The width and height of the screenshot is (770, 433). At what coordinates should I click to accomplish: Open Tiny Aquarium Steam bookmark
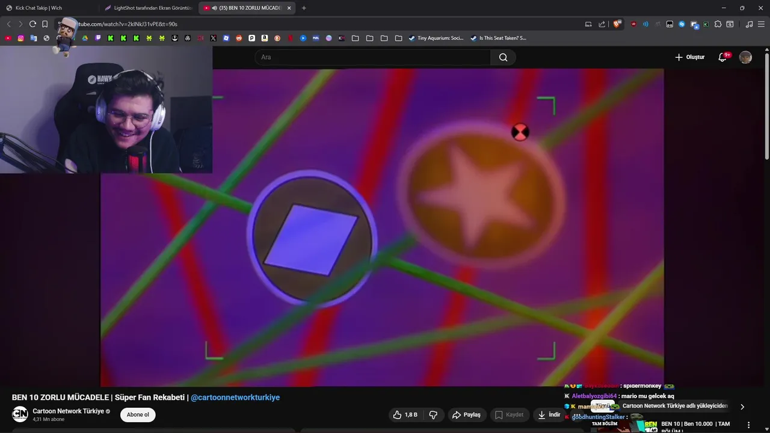(x=436, y=38)
